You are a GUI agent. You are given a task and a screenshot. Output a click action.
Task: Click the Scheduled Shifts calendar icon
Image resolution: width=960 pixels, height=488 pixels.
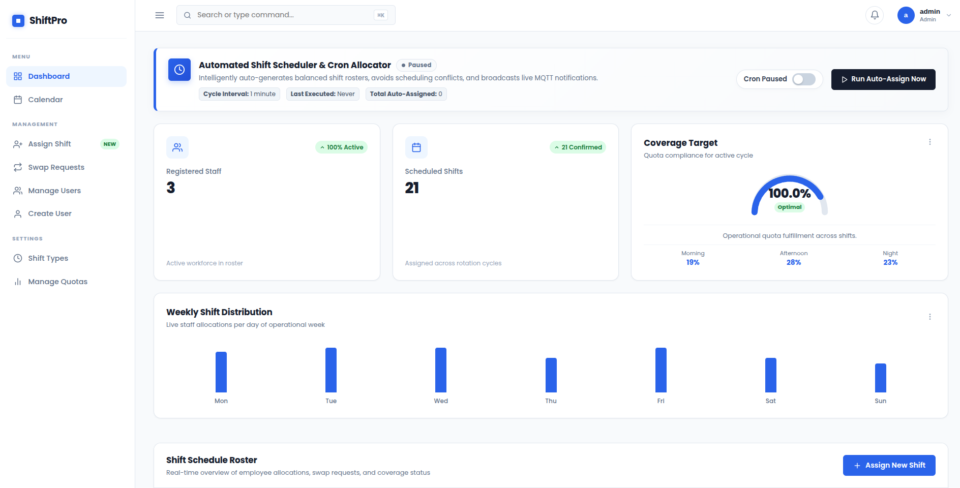(416, 147)
